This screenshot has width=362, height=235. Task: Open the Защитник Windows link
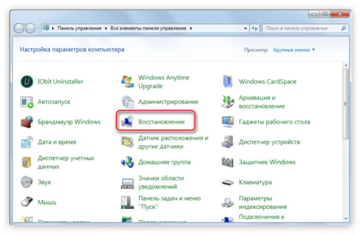pyautogui.click(x=267, y=162)
